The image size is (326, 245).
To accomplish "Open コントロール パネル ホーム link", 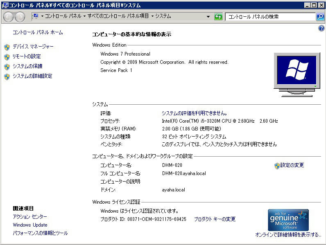I will tap(38, 32).
